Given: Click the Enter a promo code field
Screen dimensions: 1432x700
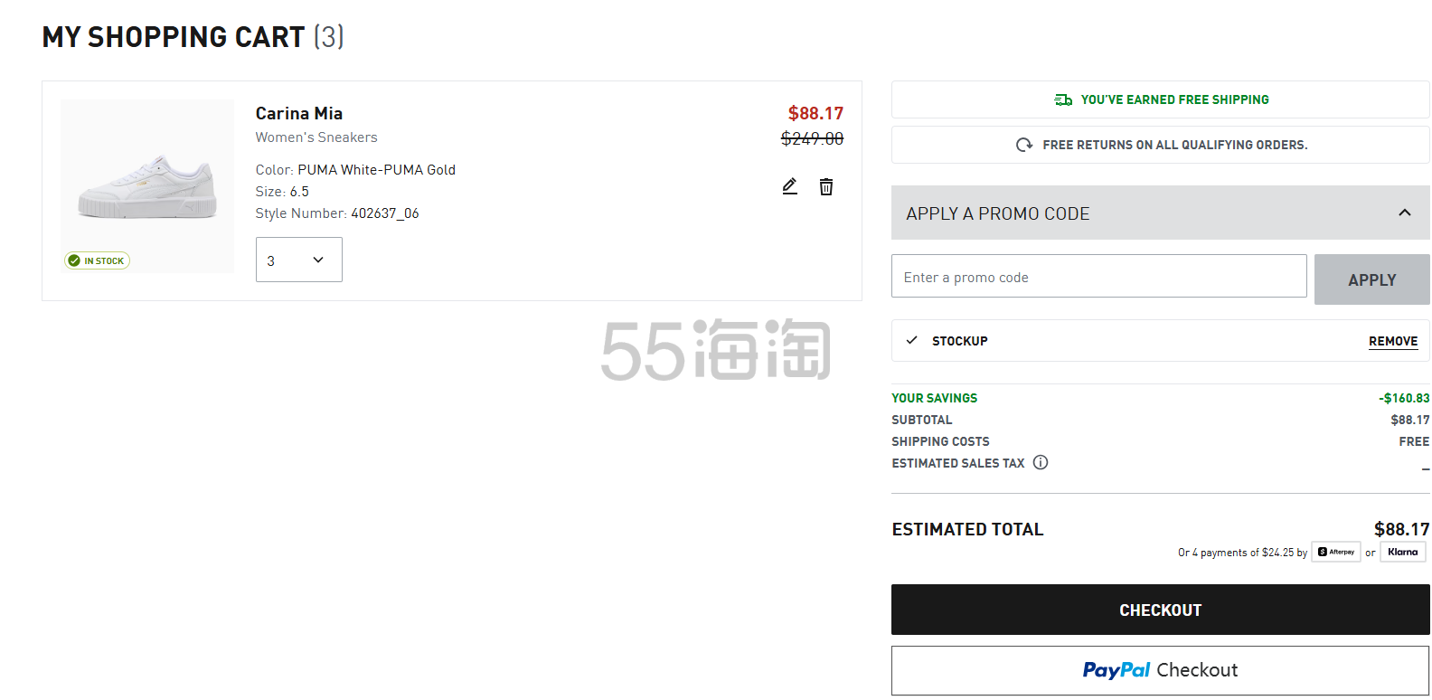Looking at the screenshot, I should tap(1098, 277).
